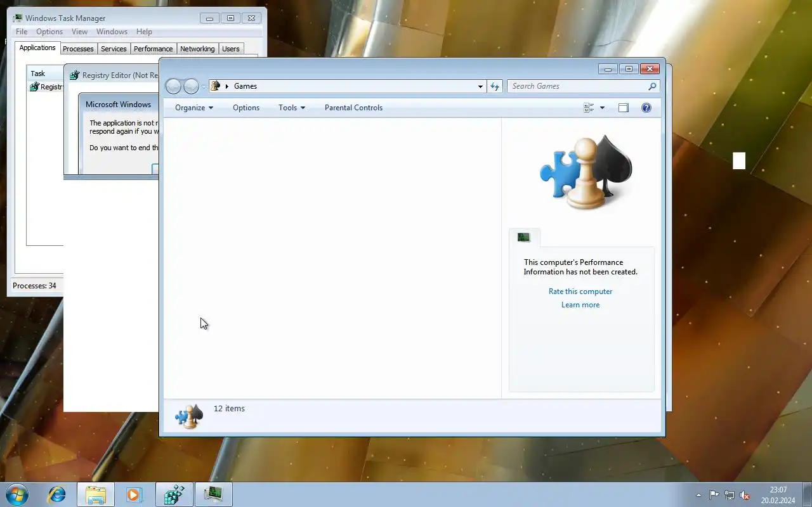Expand the Tools dropdown
The height and width of the screenshot is (507, 812).
(x=292, y=108)
